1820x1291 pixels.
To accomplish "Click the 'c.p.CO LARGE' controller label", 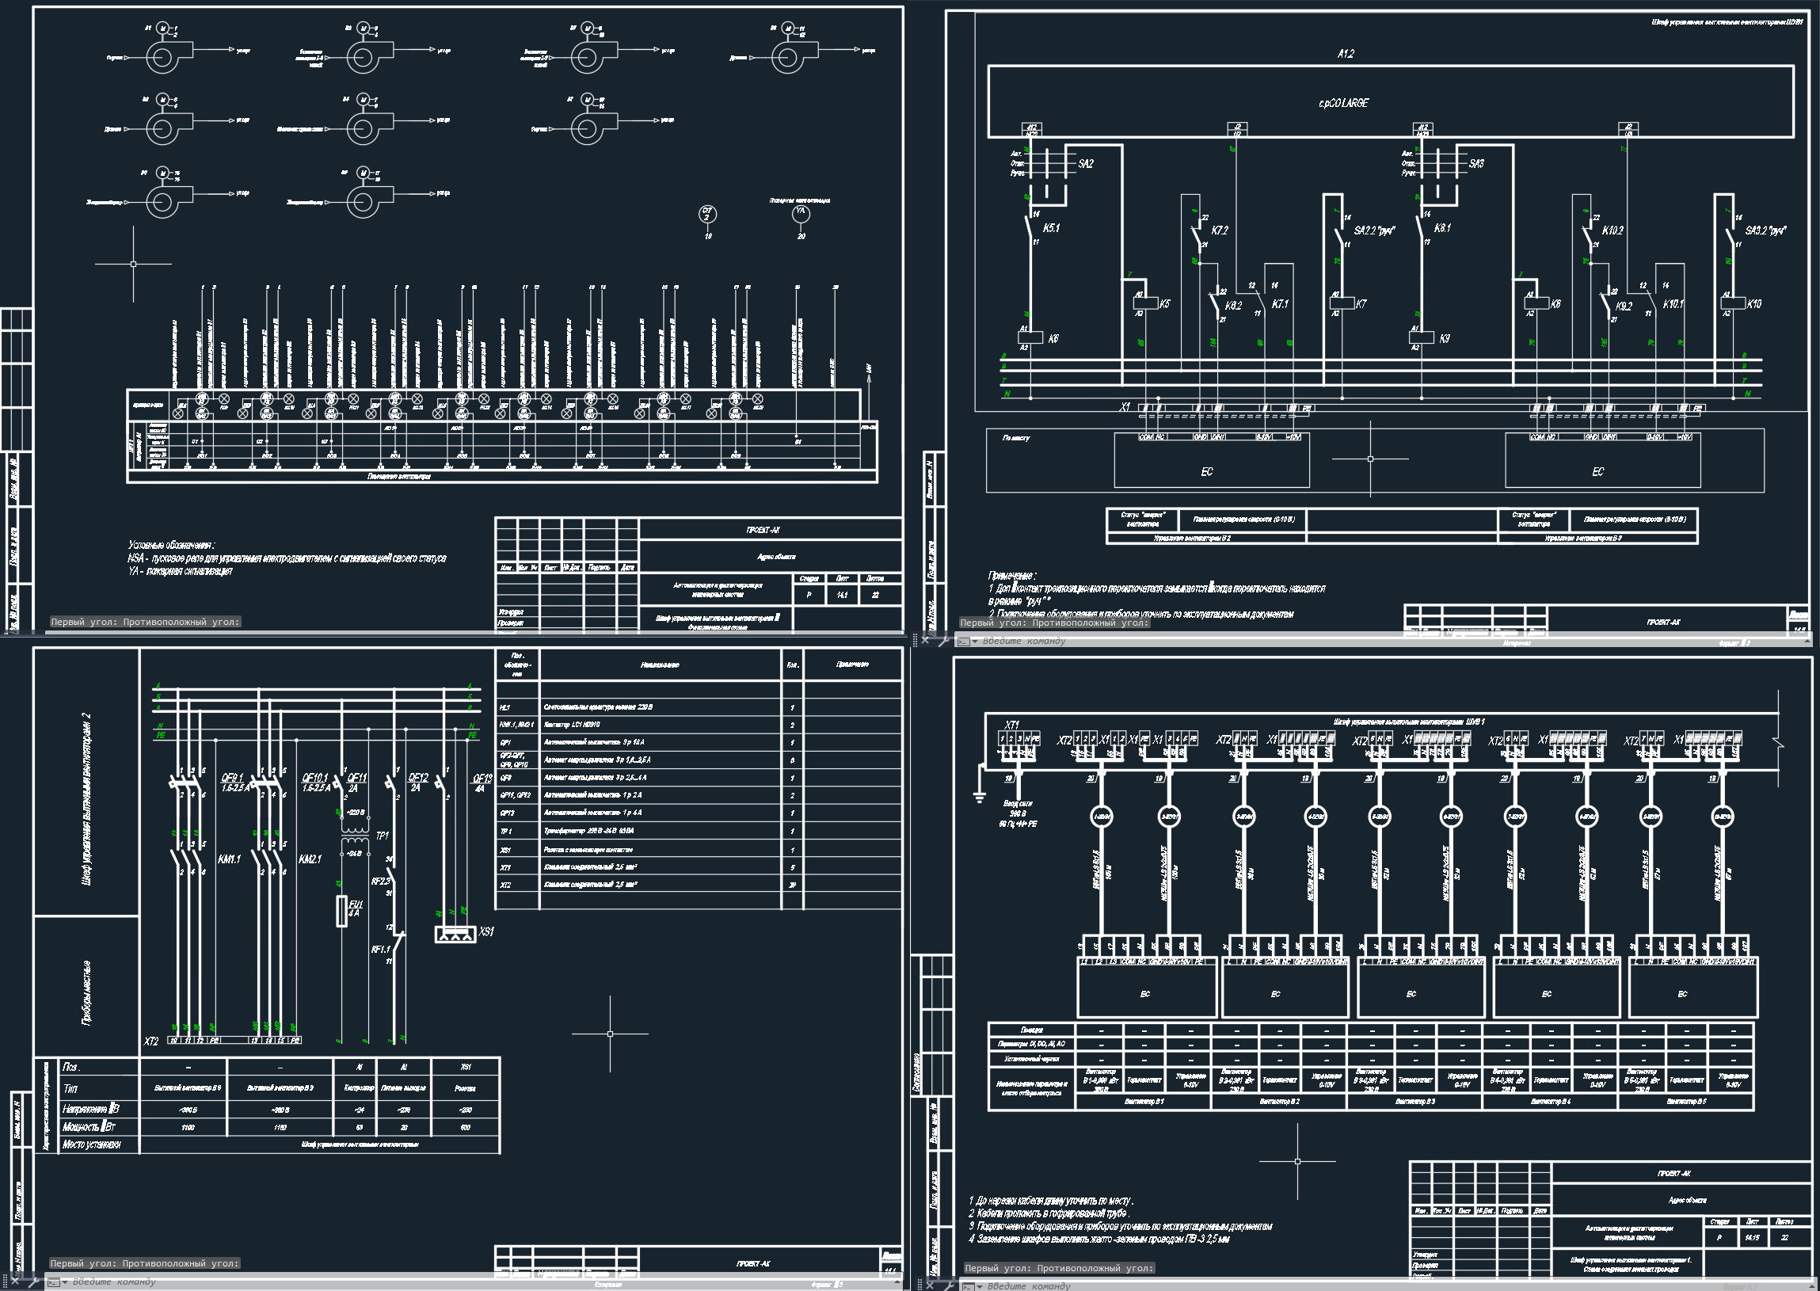I will (x=1343, y=103).
